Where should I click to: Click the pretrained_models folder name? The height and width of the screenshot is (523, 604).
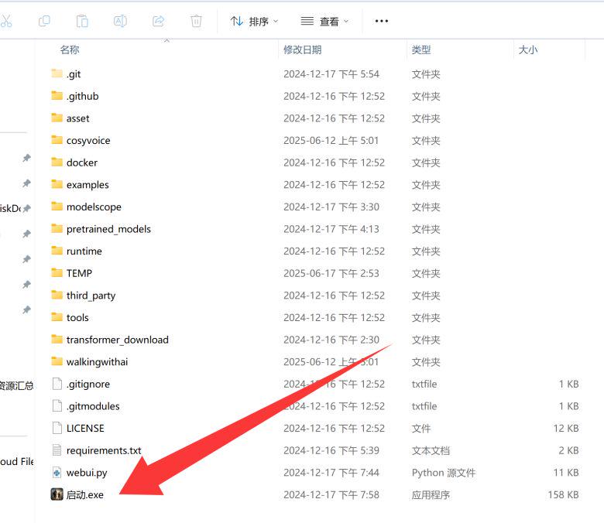coord(108,229)
